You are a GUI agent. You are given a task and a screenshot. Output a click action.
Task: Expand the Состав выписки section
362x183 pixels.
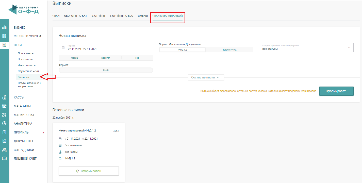pos(206,77)
